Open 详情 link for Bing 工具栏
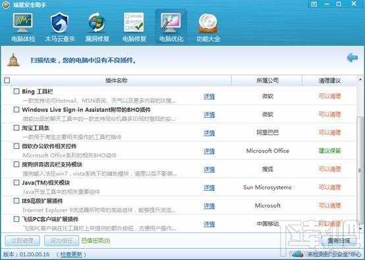This screenshot has width=365, height=260. (209, 96)
